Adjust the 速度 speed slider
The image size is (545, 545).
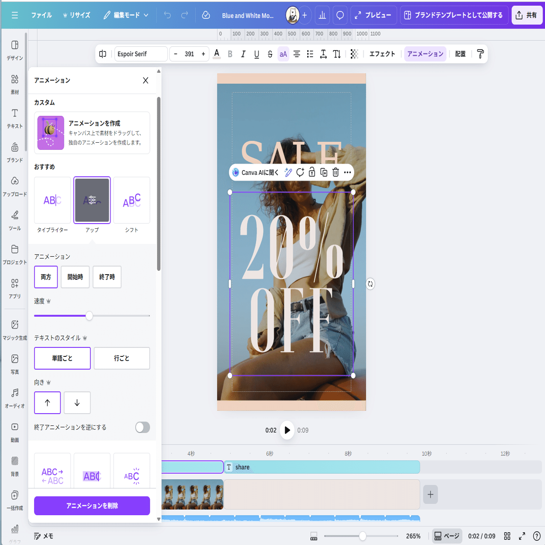point(89,316)
